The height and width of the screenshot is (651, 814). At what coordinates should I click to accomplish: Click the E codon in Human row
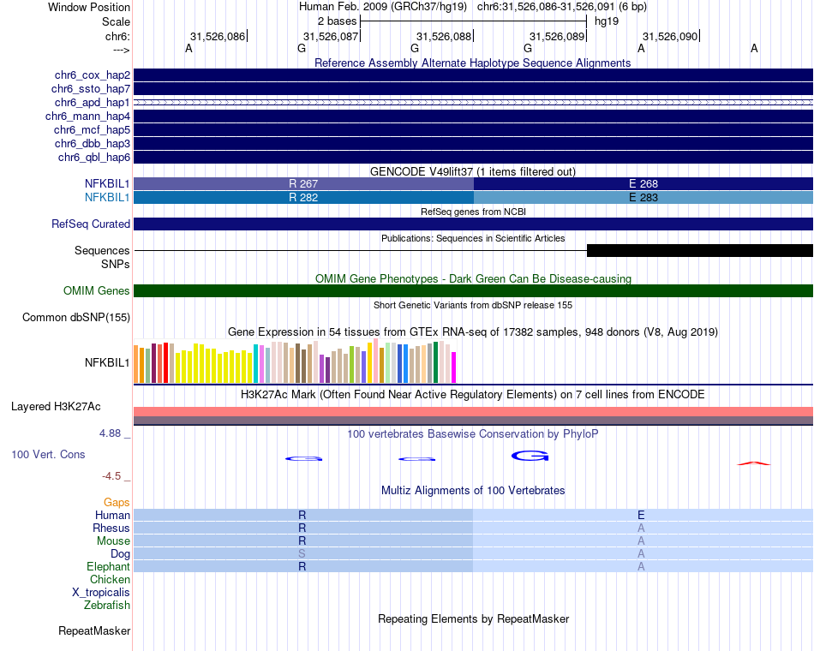(641, 515)
